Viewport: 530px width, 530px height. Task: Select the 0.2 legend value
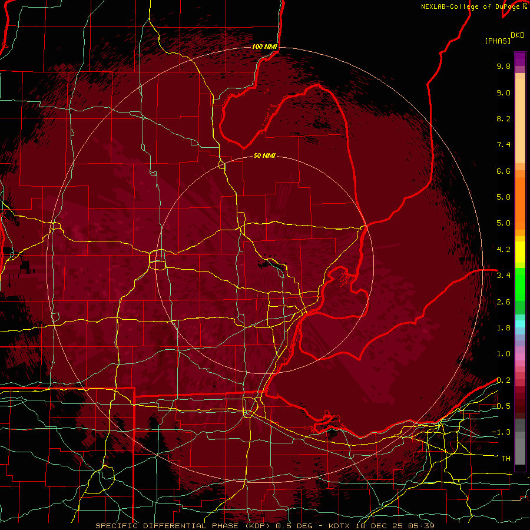[503, 380]
